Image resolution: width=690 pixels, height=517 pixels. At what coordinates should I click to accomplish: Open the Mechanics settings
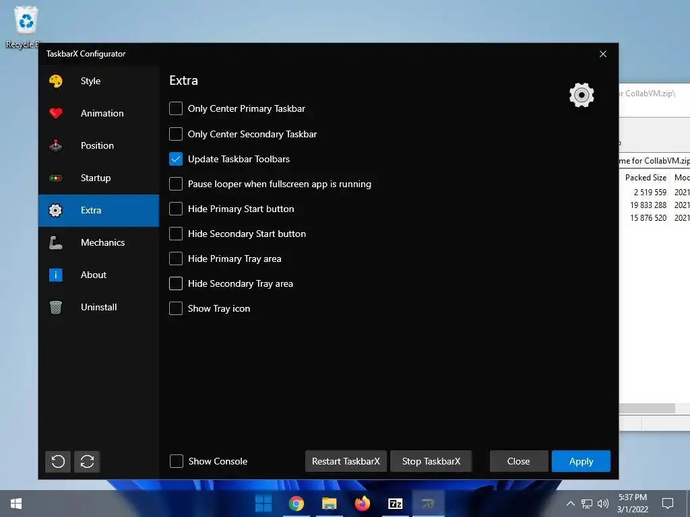[98, 242]
